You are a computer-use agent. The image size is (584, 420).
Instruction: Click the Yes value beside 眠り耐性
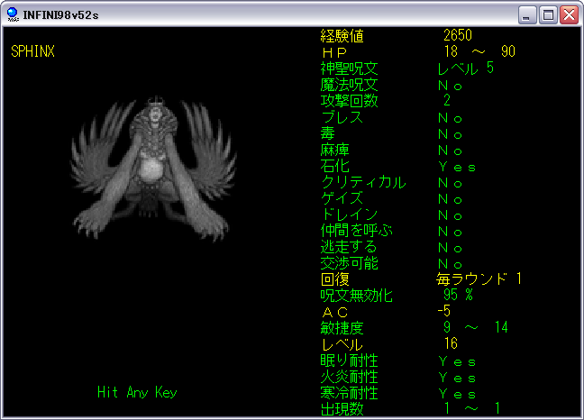pyautogui.click(x=457, y=361)
